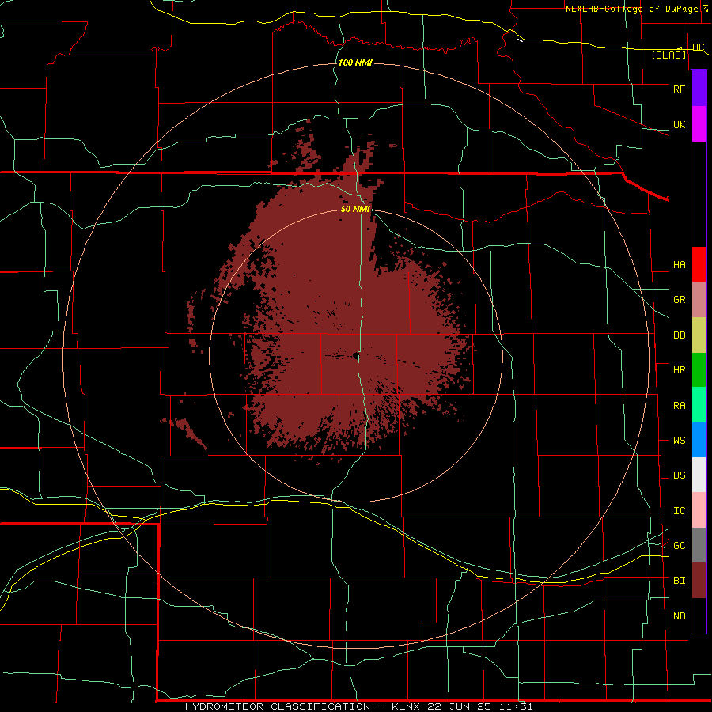Click the IC light pink legend swatch
The width and height of the screenshot is (712, 712).
pyautogui.click(x=699, y=510)
